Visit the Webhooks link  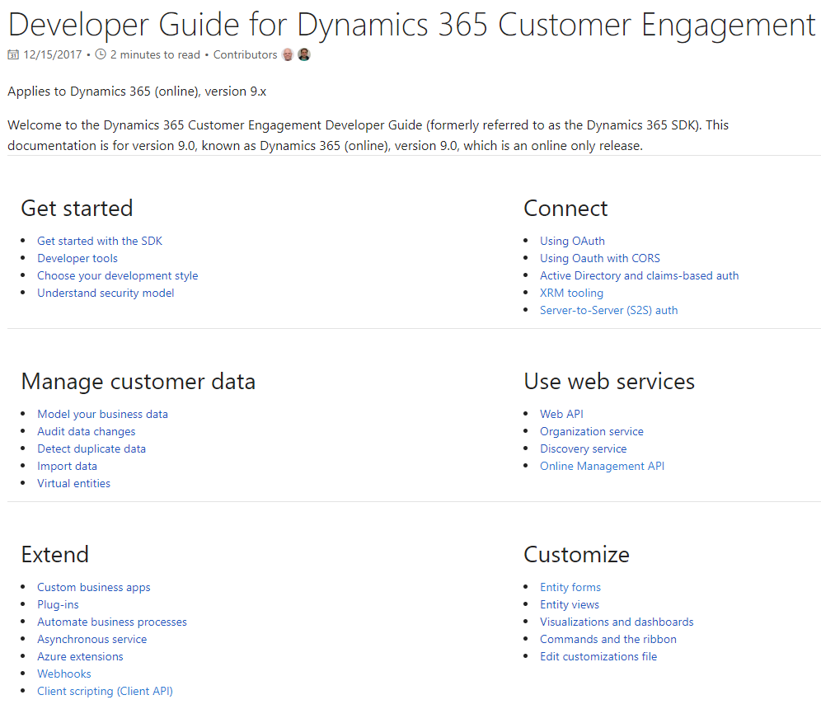tap(63, 674)
